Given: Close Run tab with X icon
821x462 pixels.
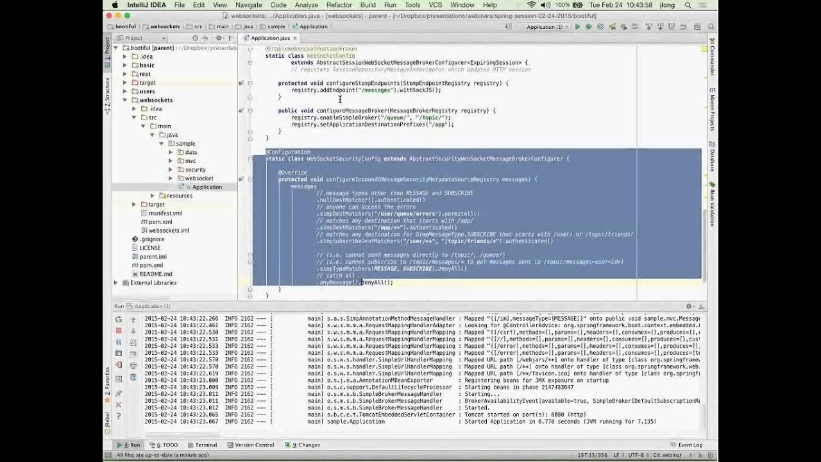Looking at the screenshot, I should [119, 405].
